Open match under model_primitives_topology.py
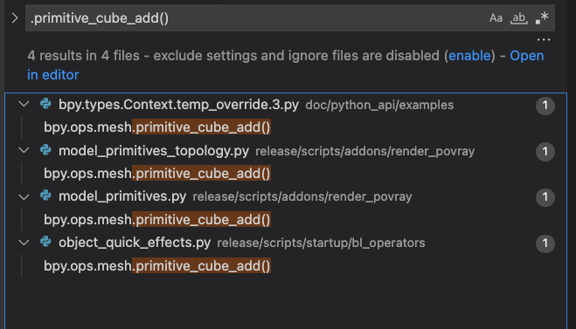This screenshot has height=329, width=576. [157, 174]
